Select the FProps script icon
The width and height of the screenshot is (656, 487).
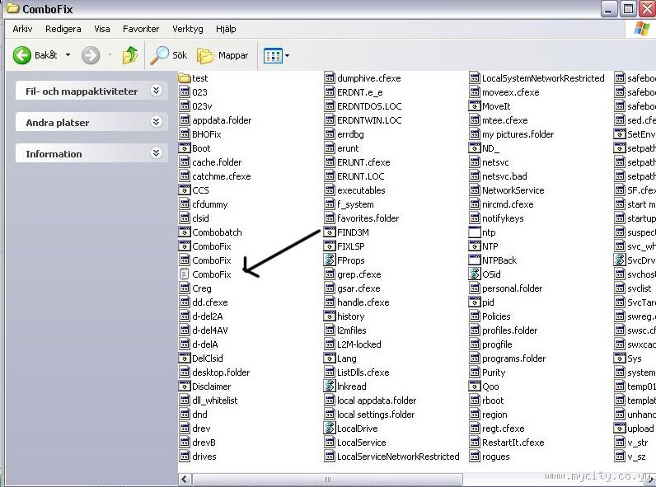pos(330,260)
